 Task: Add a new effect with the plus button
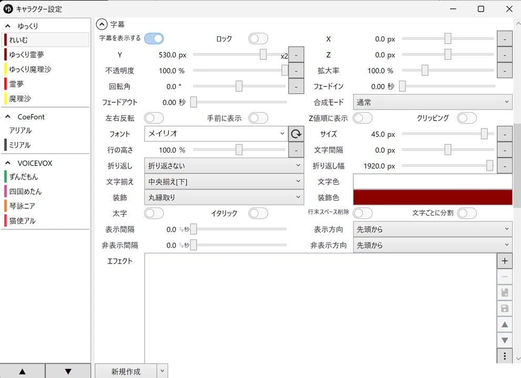click(504, 261)
